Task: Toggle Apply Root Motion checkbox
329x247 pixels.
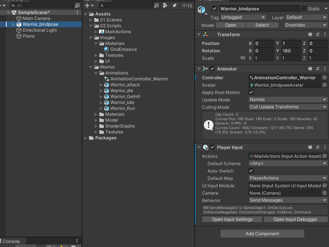Action: 251,92
